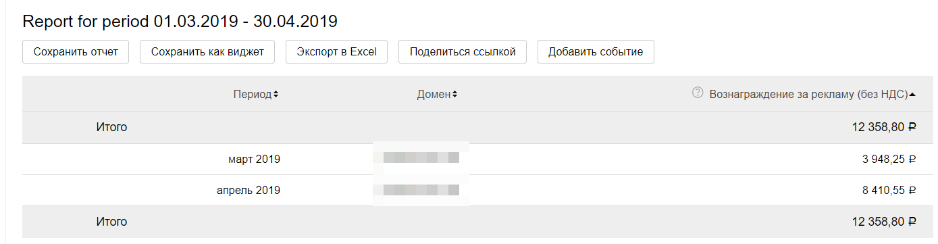Click the Период column header
This screenshot has width=938, height=244.
253,95
